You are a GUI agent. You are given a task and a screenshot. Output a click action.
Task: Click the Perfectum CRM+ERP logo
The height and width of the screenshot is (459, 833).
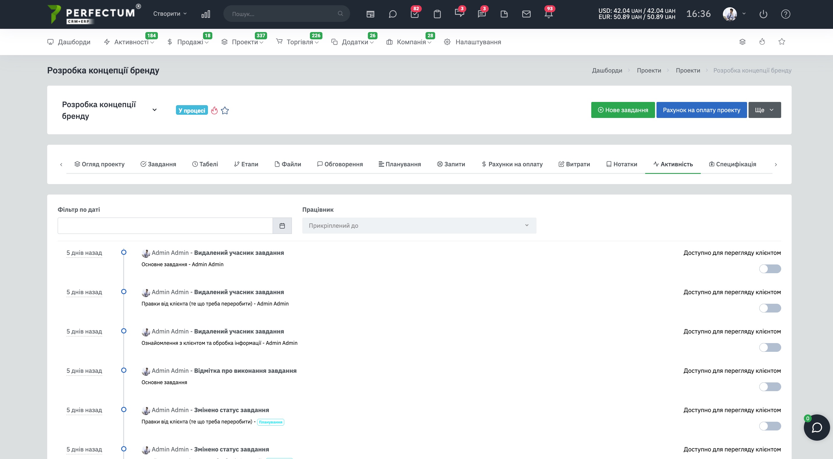tap(94, 14)
